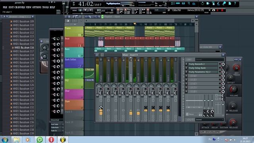Click the recording countdown 3-2-1 icon
254x143 pixels.
click(129, 10)
